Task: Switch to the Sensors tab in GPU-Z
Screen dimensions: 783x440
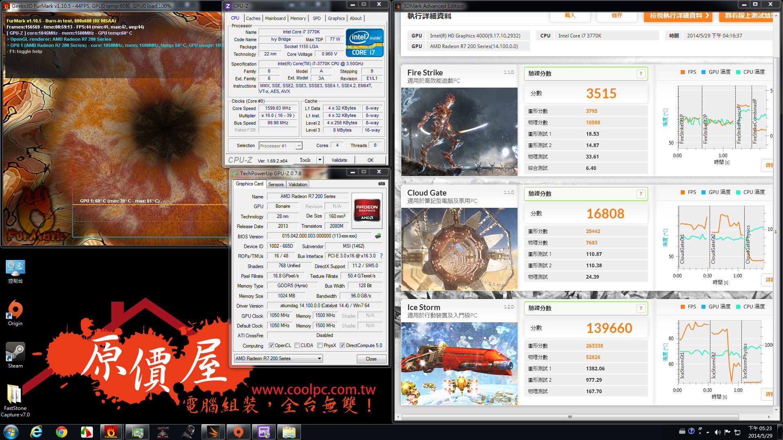Action: pyautogui.click(x=276, y=185)
